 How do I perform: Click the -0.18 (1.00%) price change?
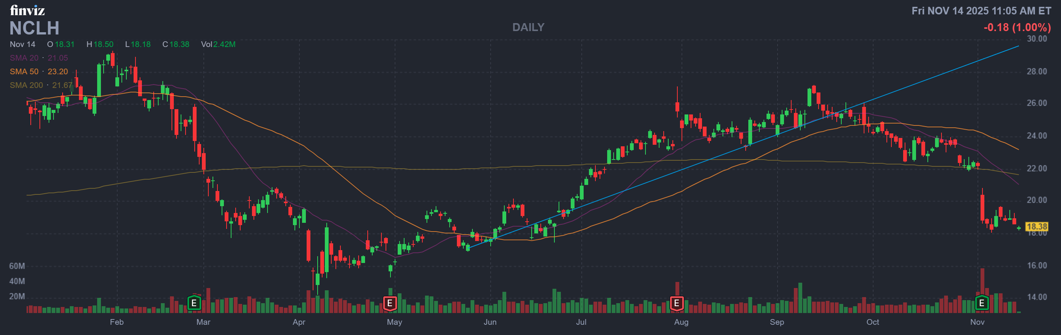(x=1017, y=28)
